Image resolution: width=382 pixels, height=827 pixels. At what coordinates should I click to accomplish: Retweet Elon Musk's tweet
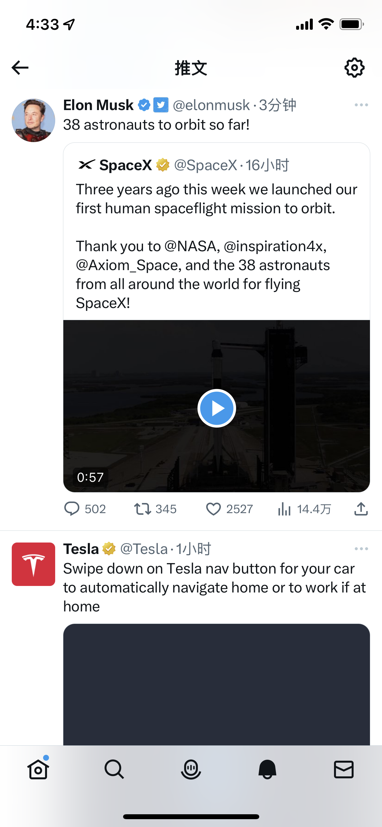(x=142, y=509)
